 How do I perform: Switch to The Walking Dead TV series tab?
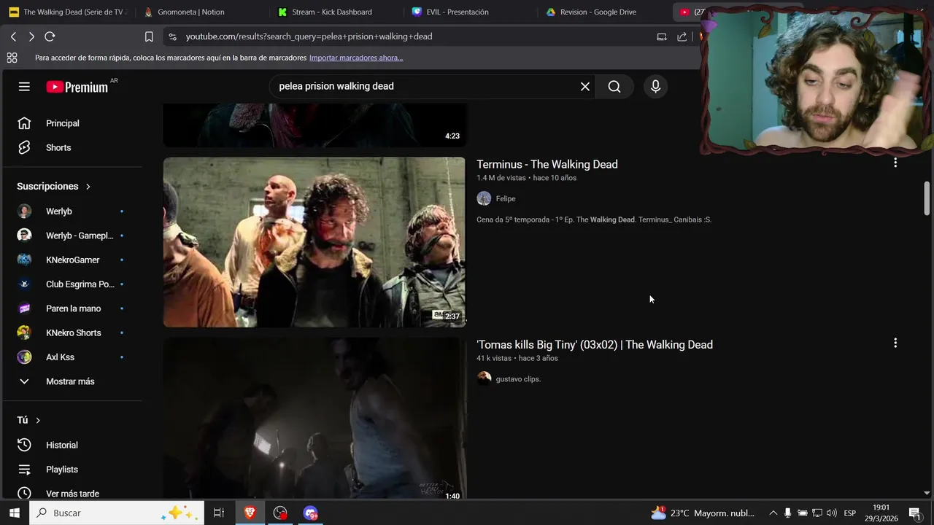click(x=68, y=12)
